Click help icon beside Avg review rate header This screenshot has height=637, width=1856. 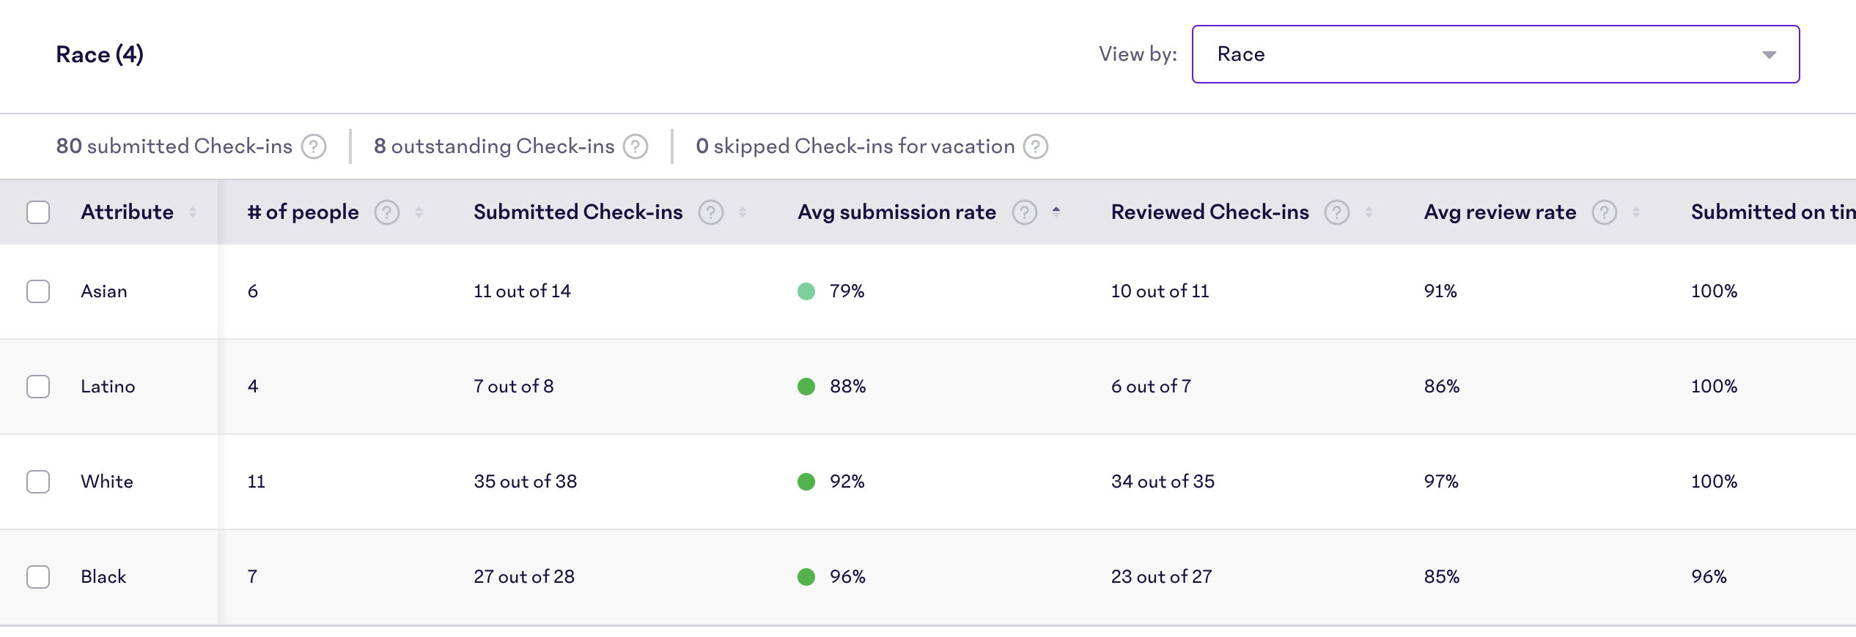click(1605, 212)
